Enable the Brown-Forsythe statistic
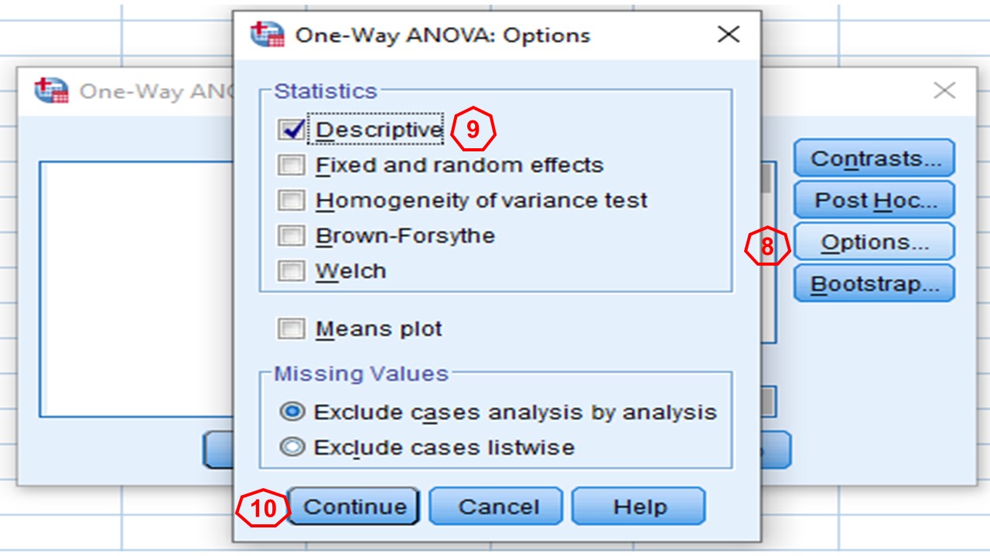Screen dimensions: 990x556 coord(292,236)
